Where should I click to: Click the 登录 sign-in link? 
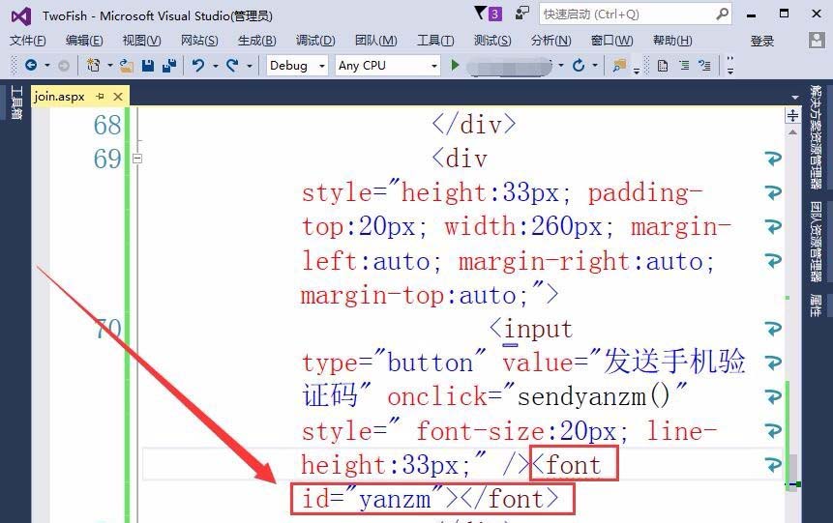point(761,41)
